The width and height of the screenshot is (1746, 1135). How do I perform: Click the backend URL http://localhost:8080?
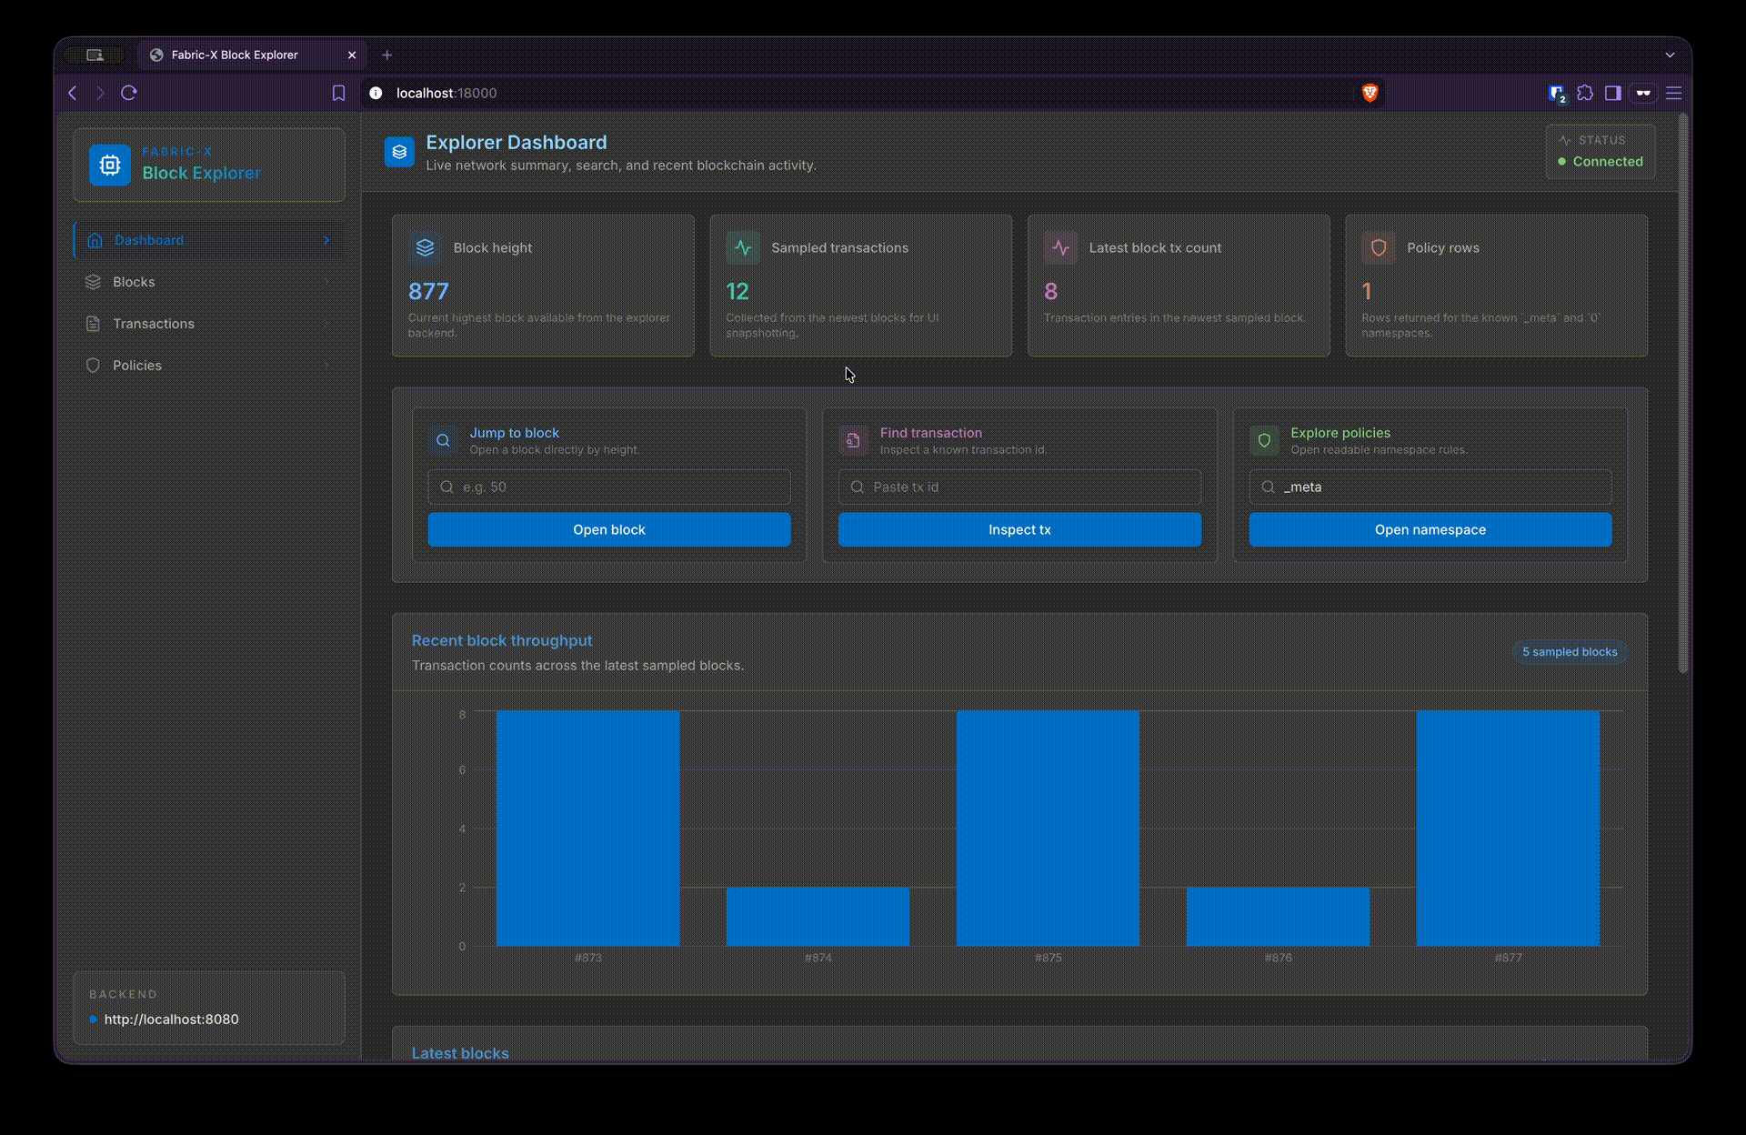171,1019
